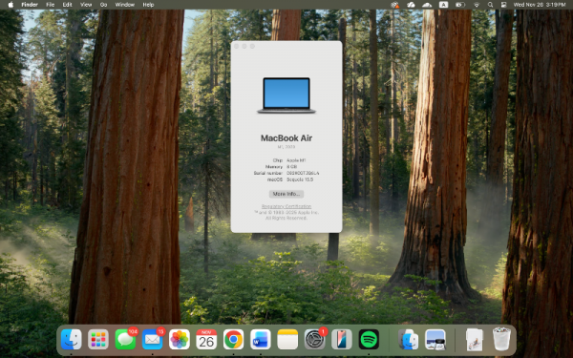Image resolution: width=573 pixels, height=358 pixels.
Task: Click the MacBook Air title text
Action: coord(286,138)
